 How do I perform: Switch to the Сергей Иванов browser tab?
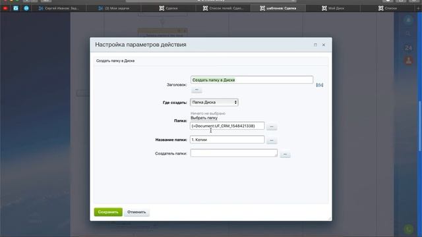pyautogui.click(x=59, y=9)
